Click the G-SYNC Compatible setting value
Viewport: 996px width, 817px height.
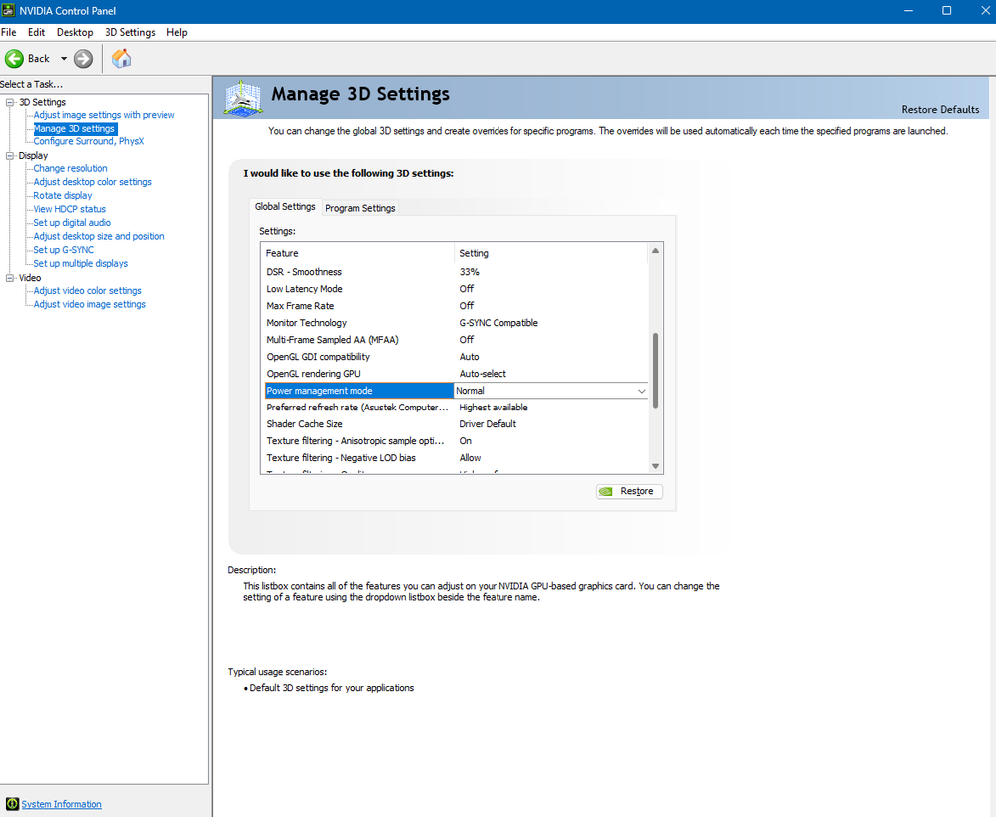pyautogui.click(x=498, y=323)
